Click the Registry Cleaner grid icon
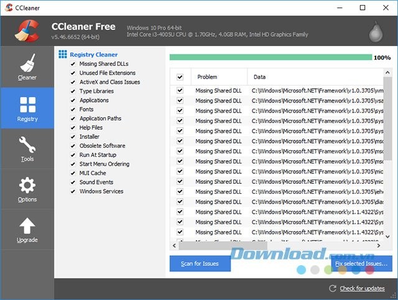This screenshot has height=300, width=398. pyautogui.click(x=63, y=54)
